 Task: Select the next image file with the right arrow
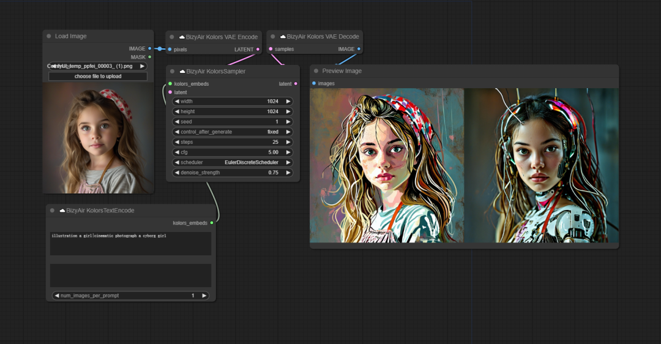coord(142,66)
